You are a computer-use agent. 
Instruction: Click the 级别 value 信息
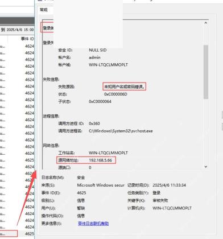[81, 200]
